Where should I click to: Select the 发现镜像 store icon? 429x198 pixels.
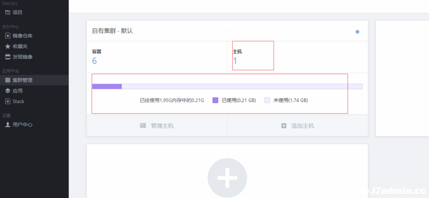[8, 57]
